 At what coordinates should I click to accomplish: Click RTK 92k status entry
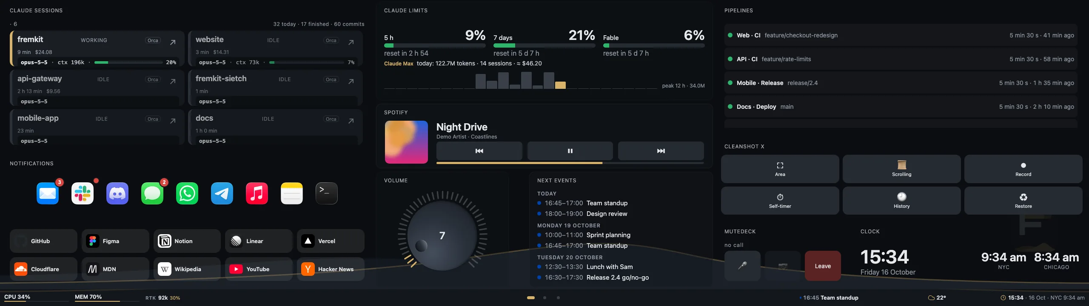[163, 298]
